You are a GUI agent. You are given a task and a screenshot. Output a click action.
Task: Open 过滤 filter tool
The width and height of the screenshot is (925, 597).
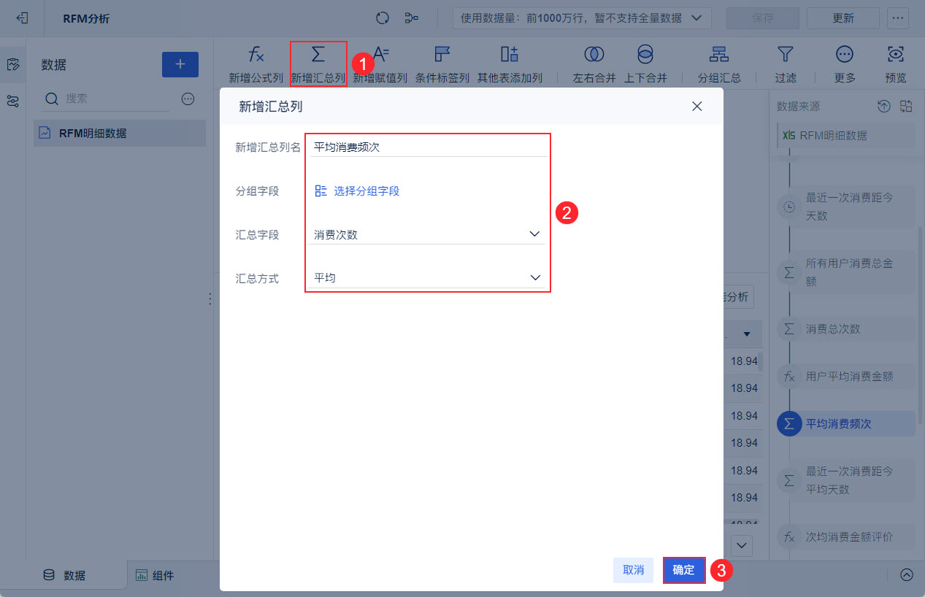(x=786, y=64)
